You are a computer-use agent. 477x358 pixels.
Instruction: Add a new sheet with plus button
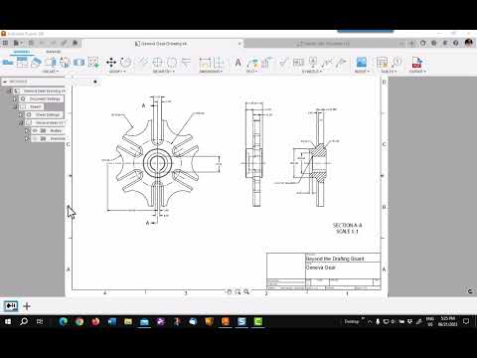(27, 306)
